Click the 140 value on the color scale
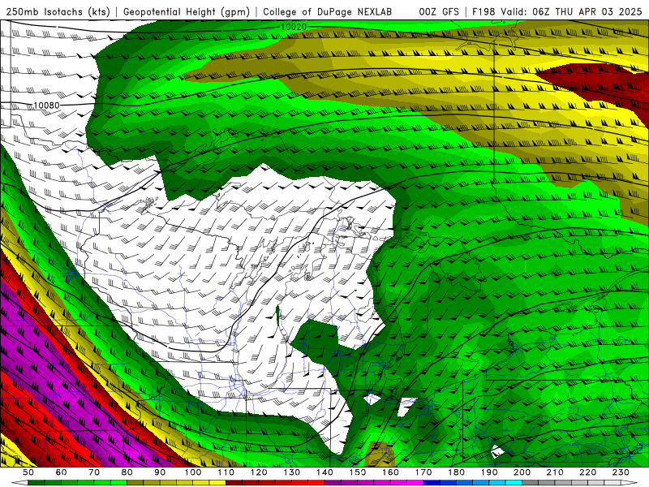This screenshot has height=487, width=649. [324, 472]
